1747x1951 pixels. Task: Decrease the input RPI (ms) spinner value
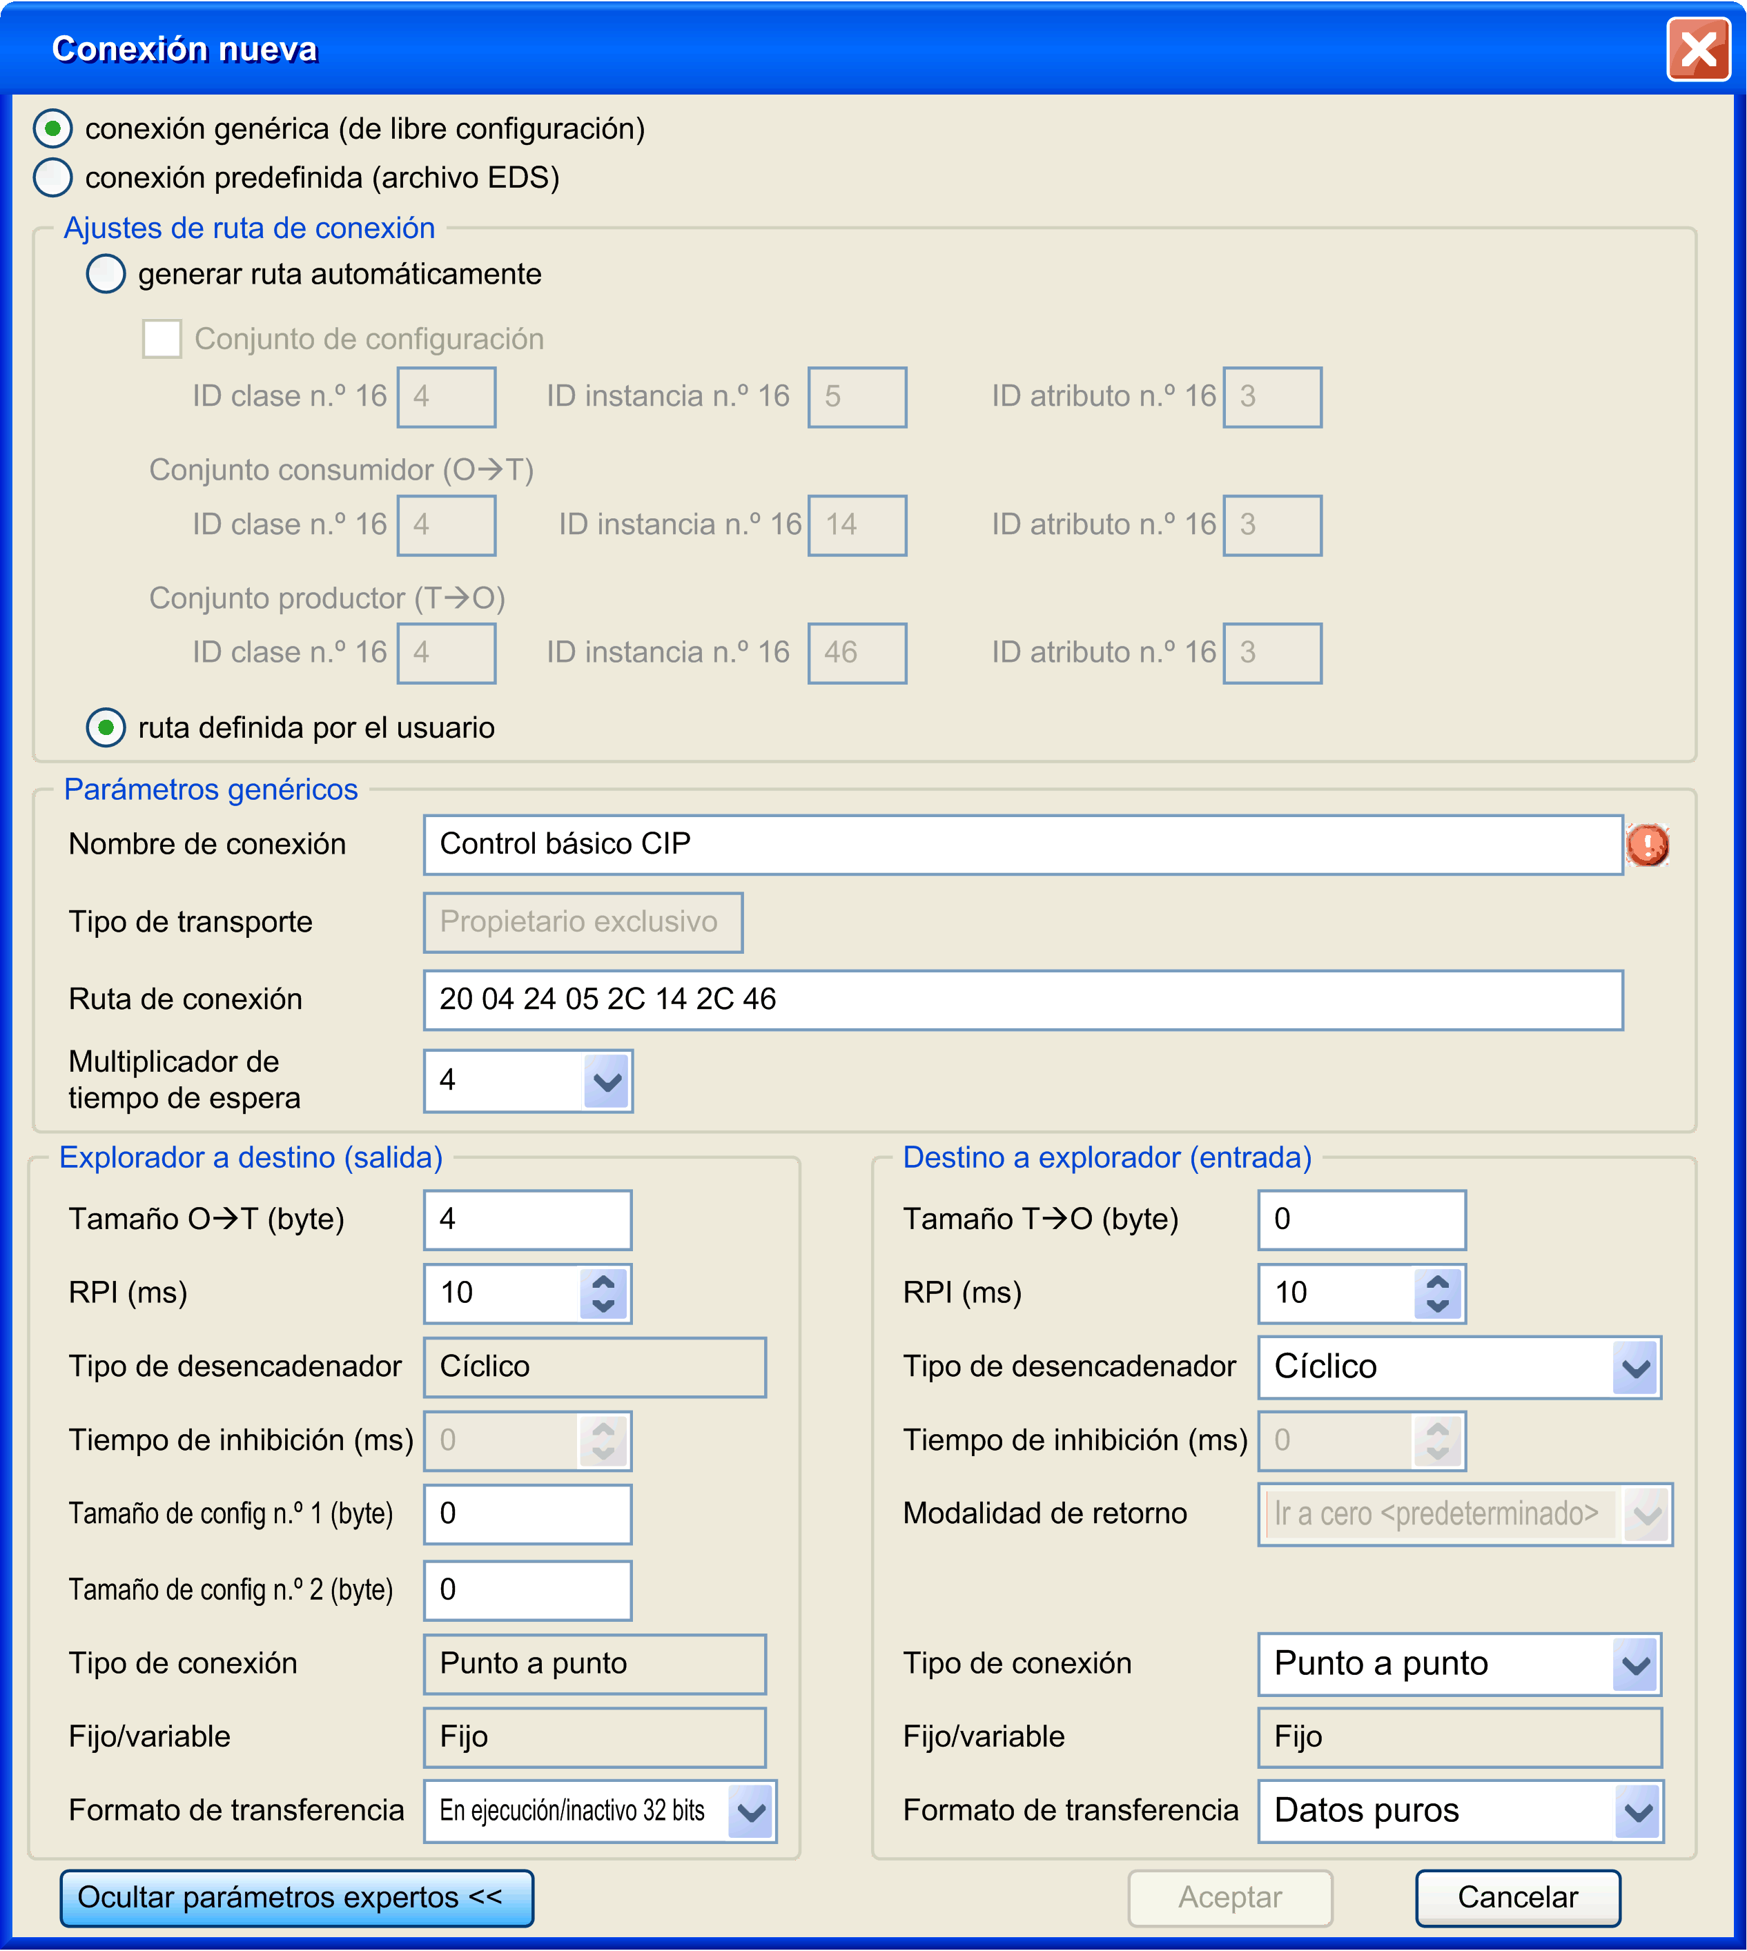click(1437, 1305)
